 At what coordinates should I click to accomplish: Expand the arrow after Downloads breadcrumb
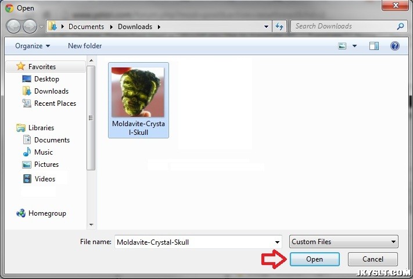point(159,27)
